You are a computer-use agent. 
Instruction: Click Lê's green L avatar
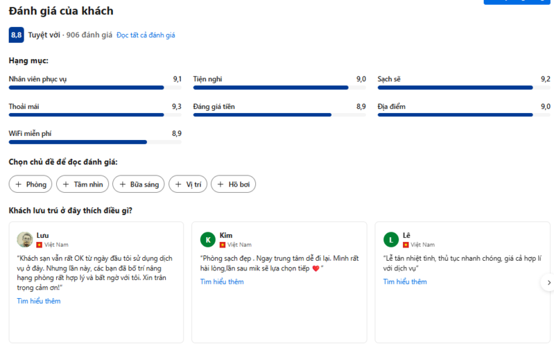click(391, 239)
